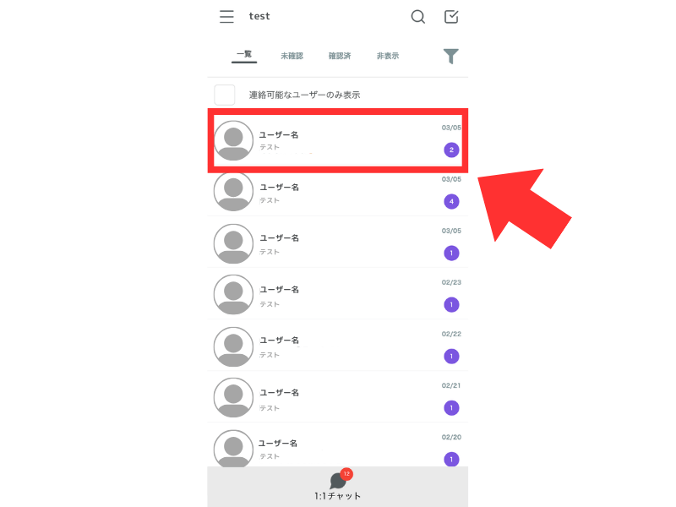
Task: Open the chat dated 02/21
Action: coord(337,397)
